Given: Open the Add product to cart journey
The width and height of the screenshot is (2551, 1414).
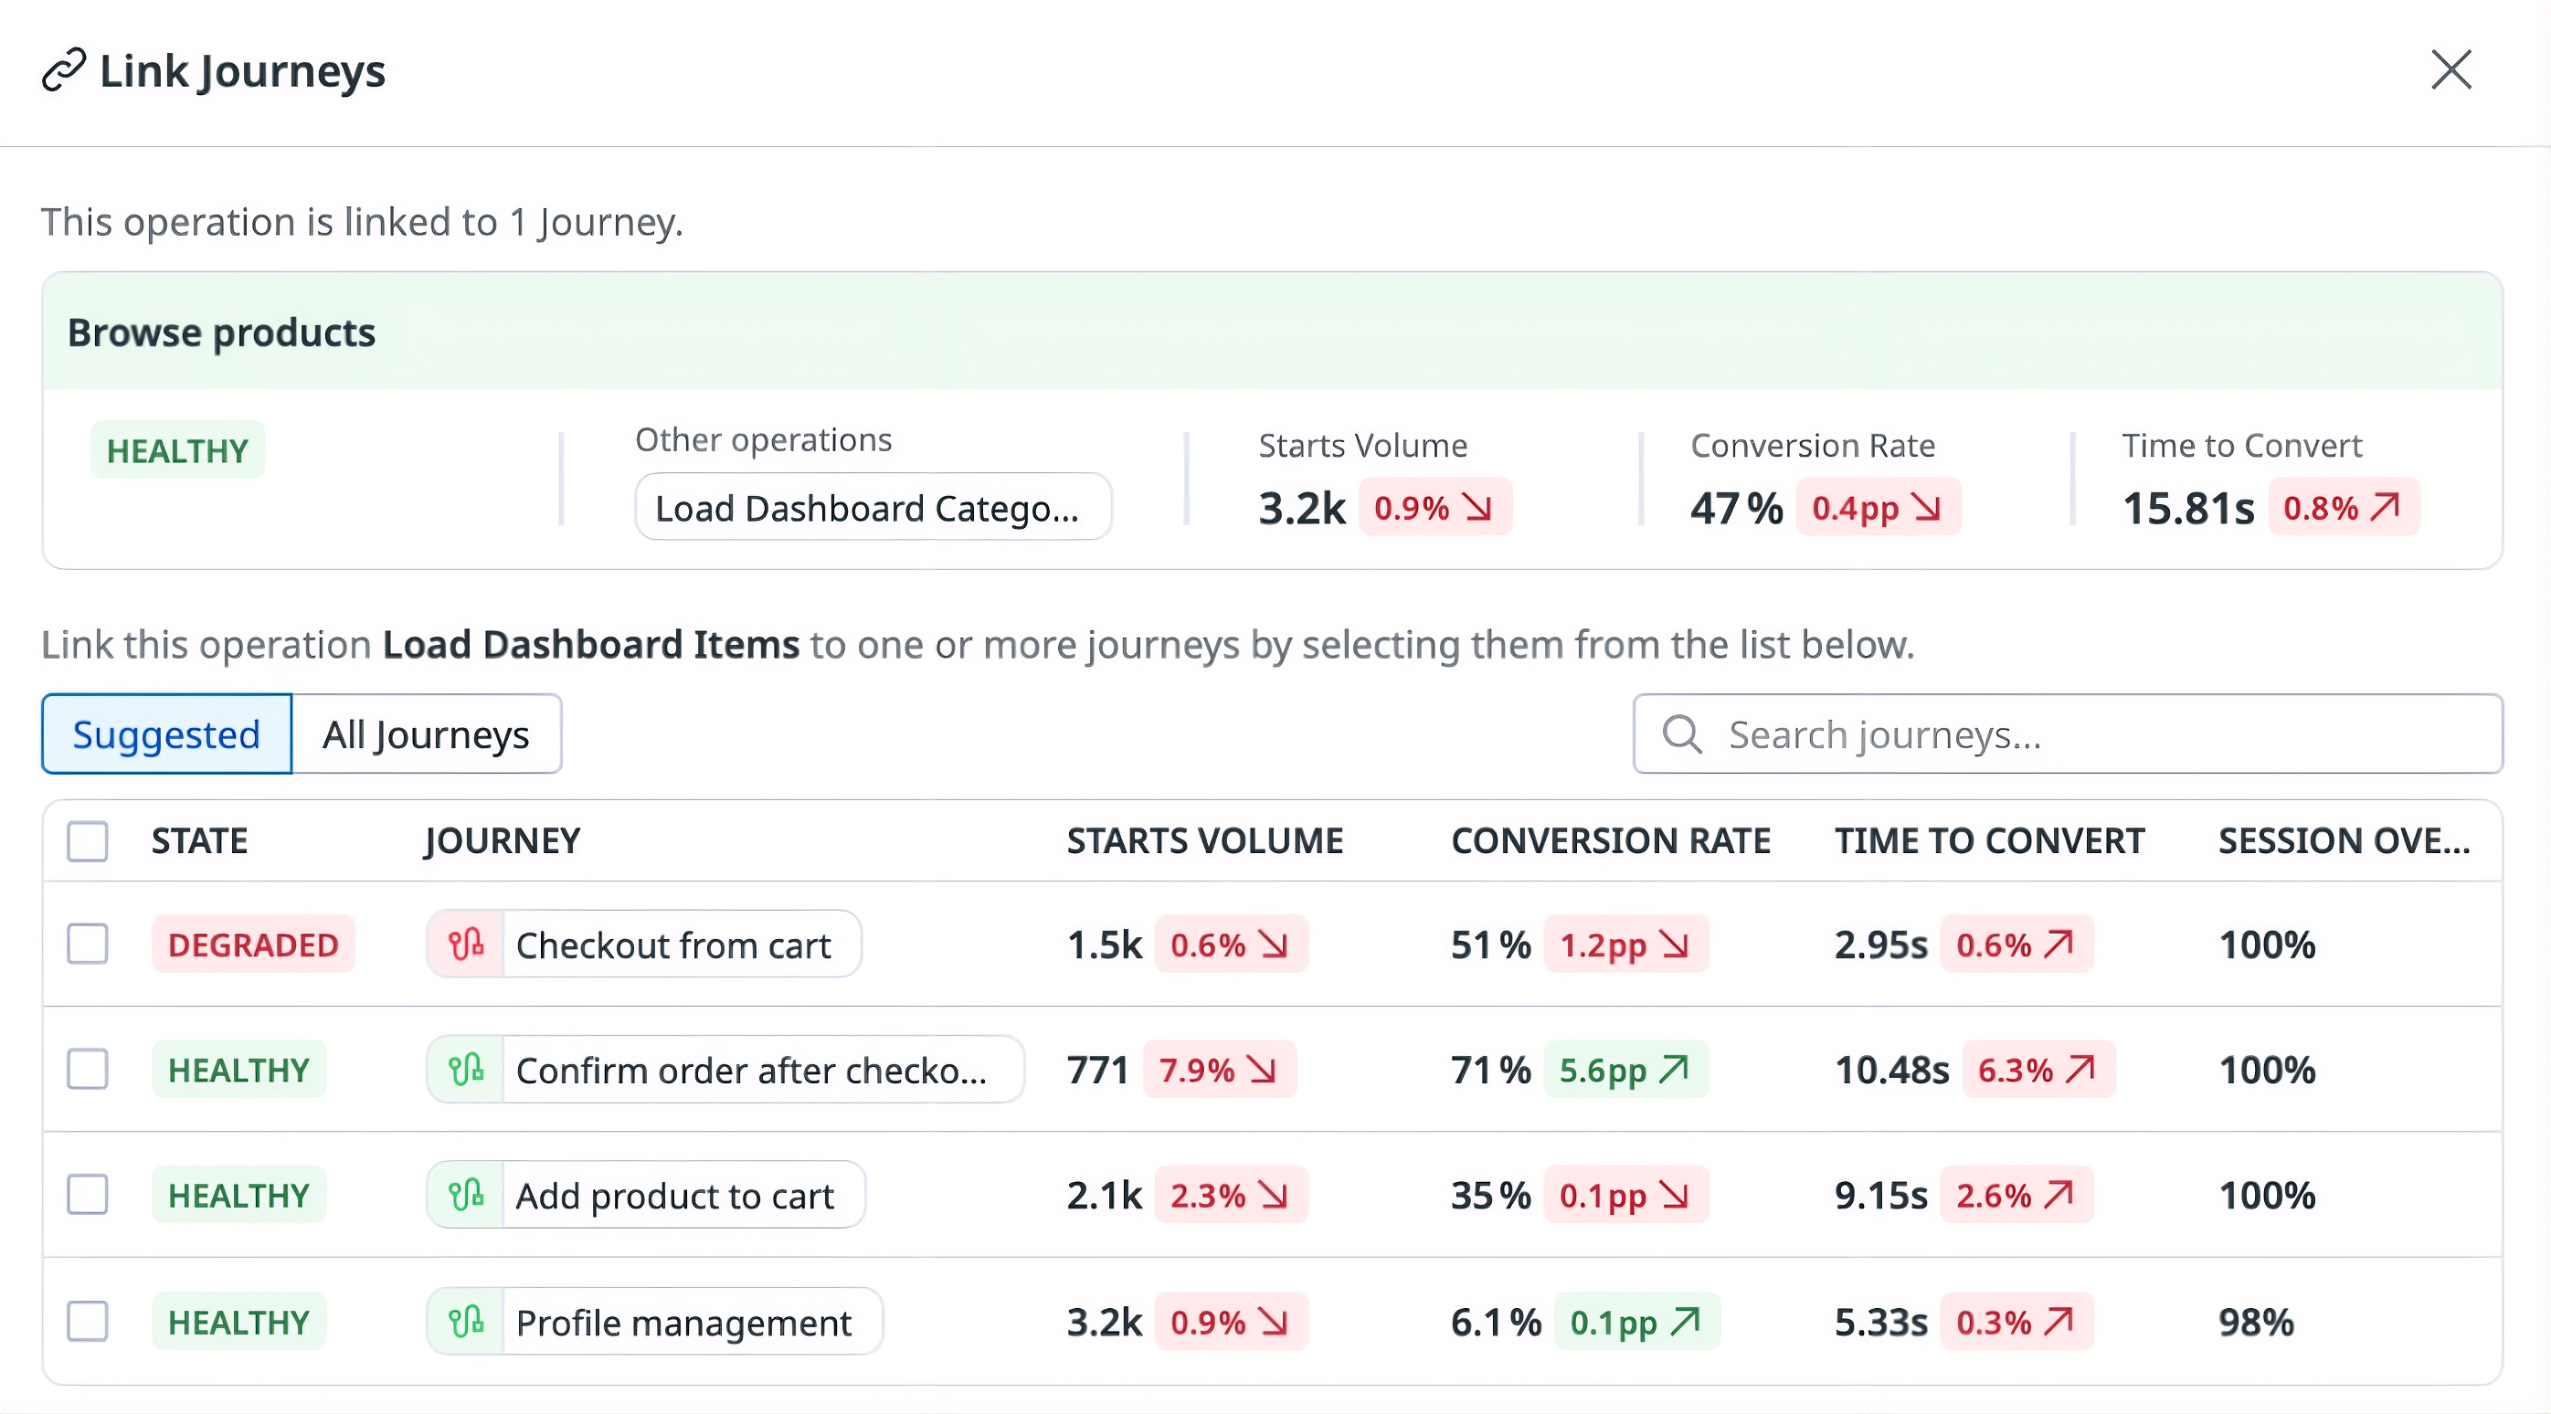Looking at the screenshot, I should [x=646, y=1195].
